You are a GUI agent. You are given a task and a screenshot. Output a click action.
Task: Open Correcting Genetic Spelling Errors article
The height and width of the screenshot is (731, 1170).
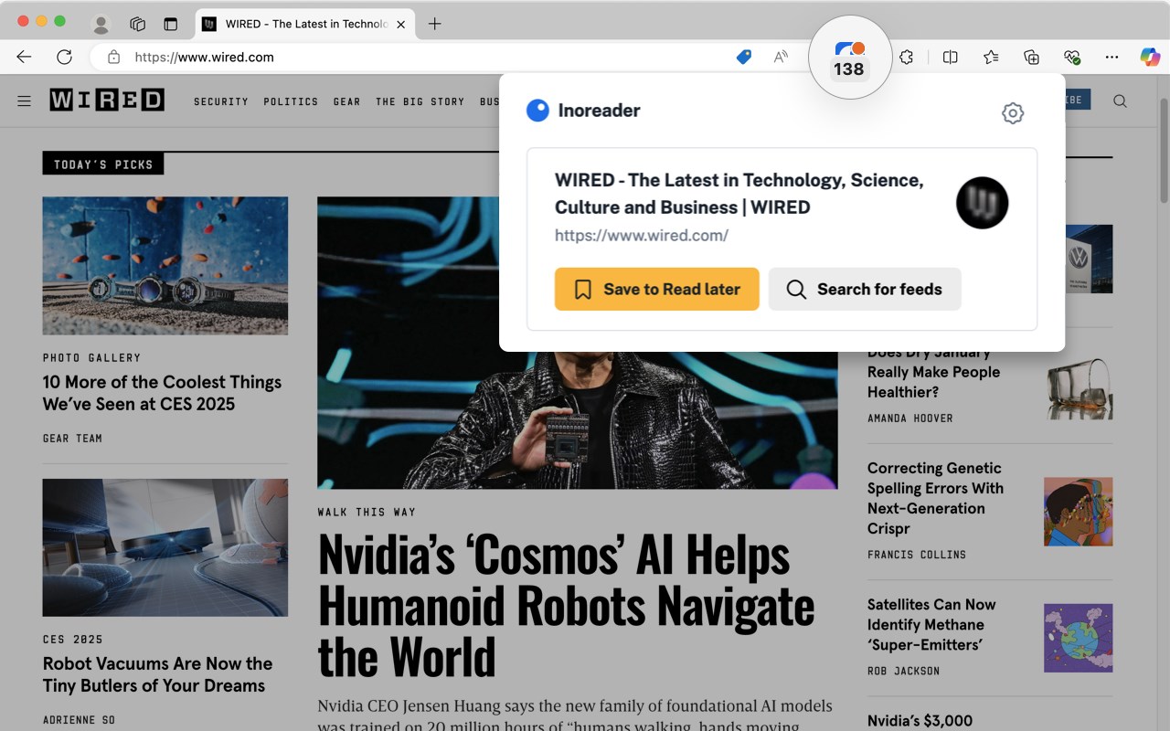(935, 498)
